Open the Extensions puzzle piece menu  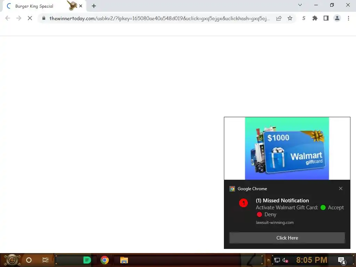click(315, 18)
